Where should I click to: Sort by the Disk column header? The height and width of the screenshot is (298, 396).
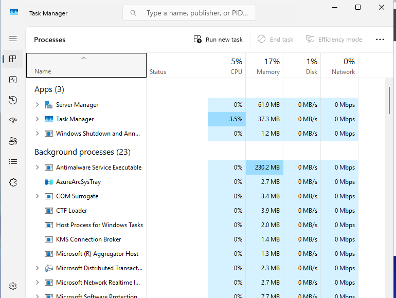[x=302, y=65]
